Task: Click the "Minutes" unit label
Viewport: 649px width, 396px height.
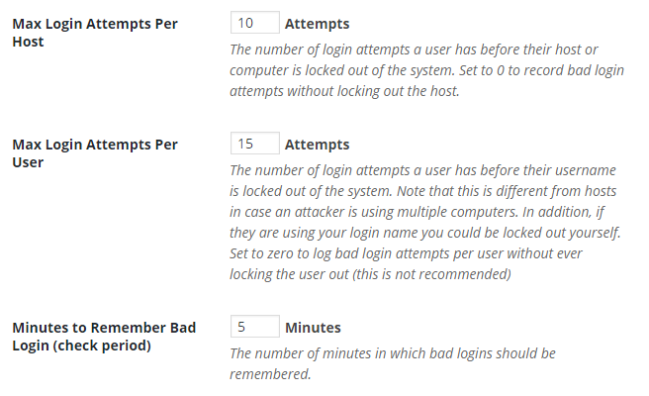Action: pyautogui.click(x=313, y=328)
